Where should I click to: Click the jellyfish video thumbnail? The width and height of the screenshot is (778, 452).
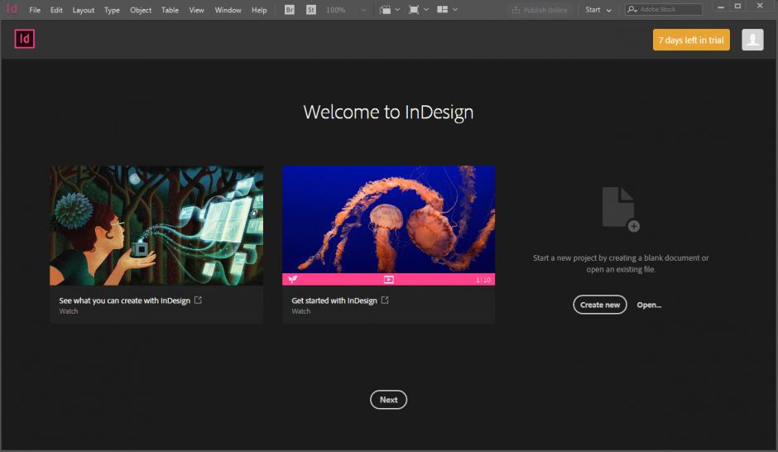coord(388,219)
